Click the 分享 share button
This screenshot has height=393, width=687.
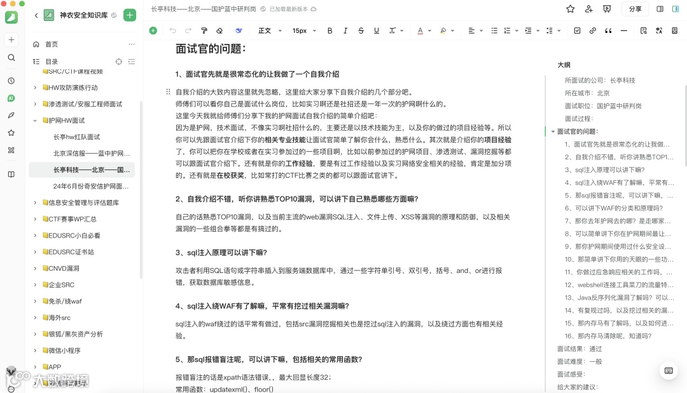(x=635, y=9)
